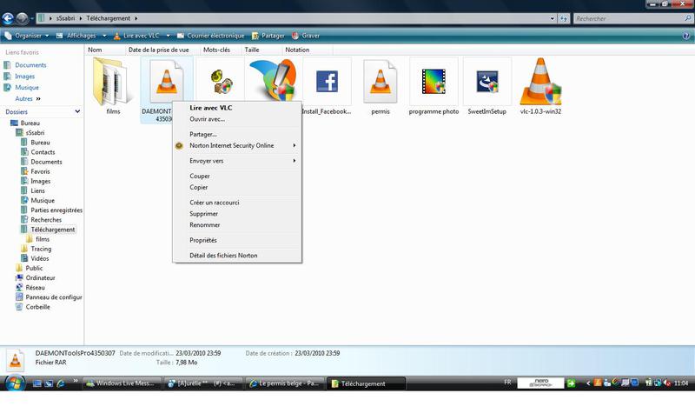The image size is (695, 420).
Task: Open Documents in Liens favoris
Action: (30, 65)
